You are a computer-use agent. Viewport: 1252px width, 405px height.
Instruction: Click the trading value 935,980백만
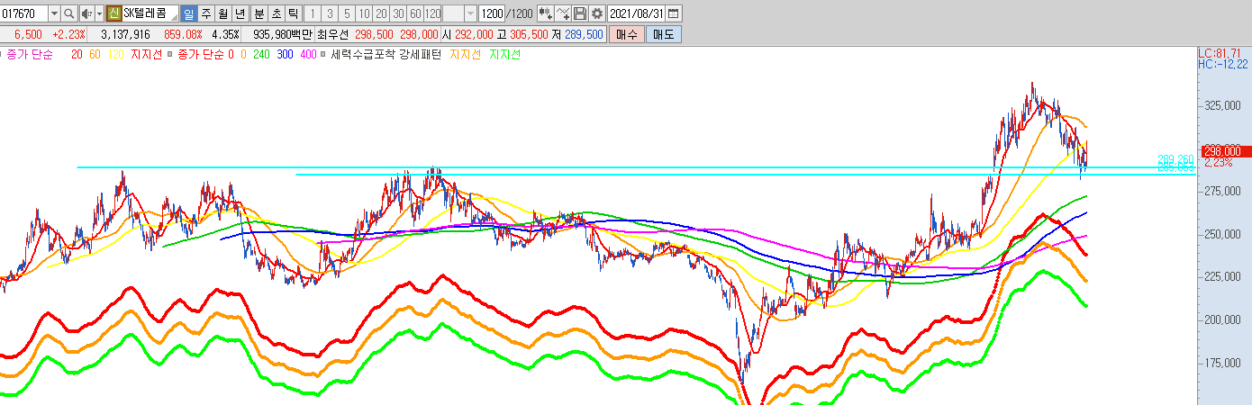pyautogui.click(x=283, y=34)
